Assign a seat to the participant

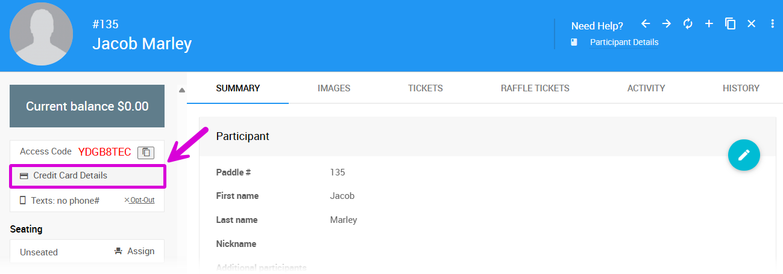coord(134,251)
